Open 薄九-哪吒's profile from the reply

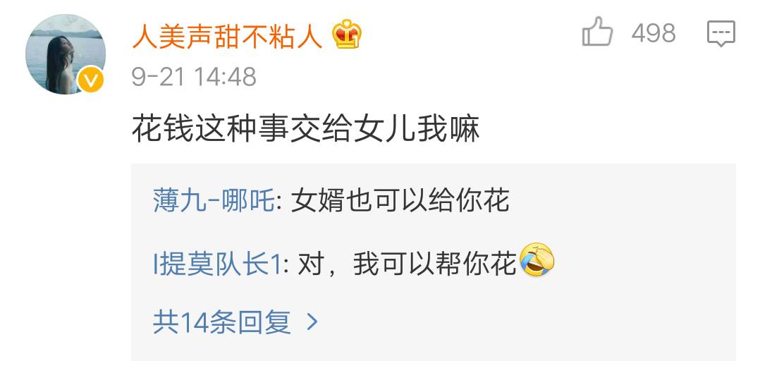pos(214,200)
